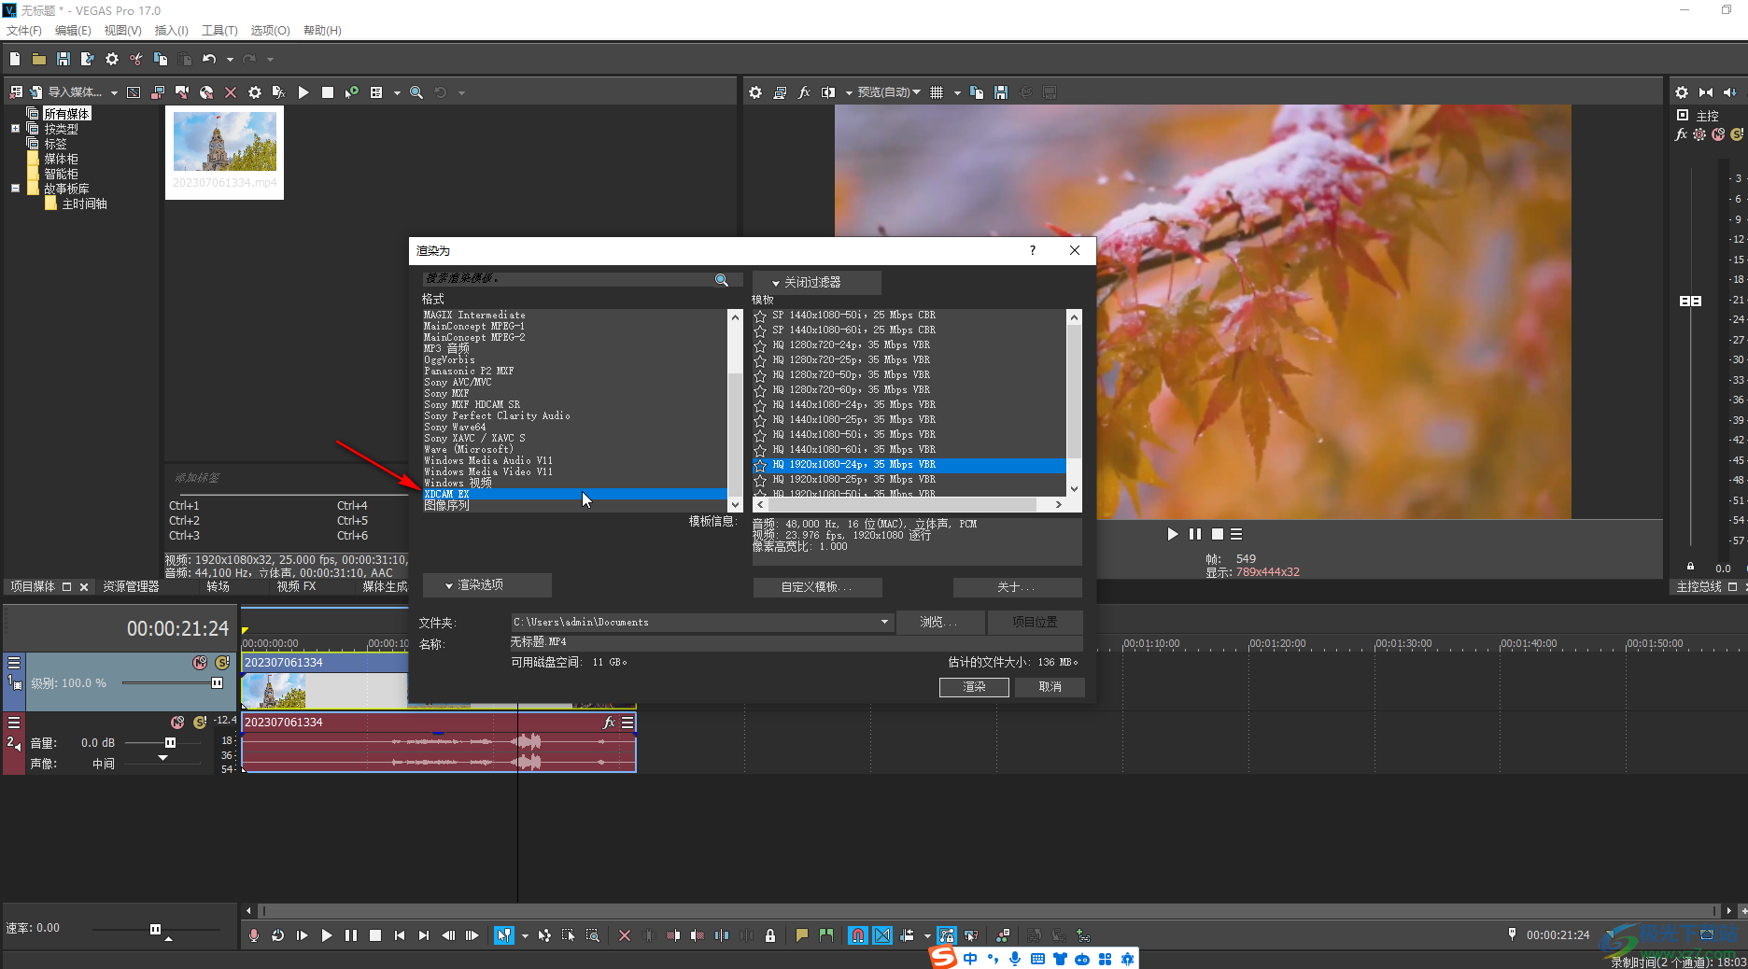
Task: Insert a marker with the yellow flag icon
Action: (802, 935)
